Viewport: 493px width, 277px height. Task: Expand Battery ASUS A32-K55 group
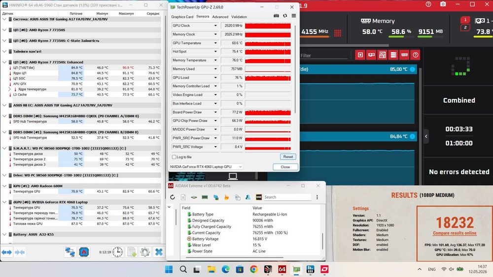click(4, 234)
